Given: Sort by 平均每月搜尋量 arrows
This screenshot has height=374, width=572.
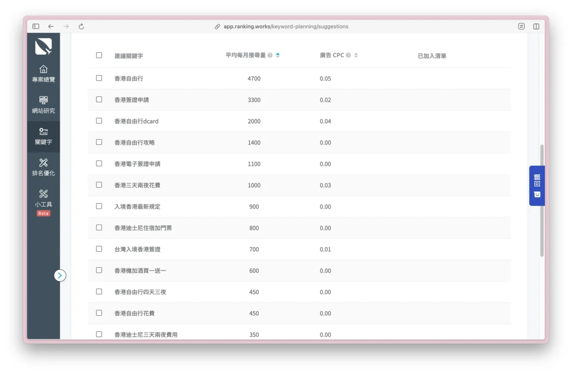Looking at the screenshot, I should tap(278, 55).
